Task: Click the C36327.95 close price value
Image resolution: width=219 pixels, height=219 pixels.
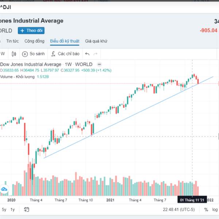Action: point(70,70)
